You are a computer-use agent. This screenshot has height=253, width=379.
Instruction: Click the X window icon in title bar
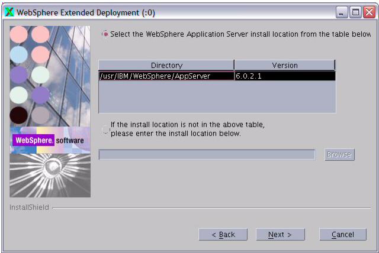click(x=9, y=12)
